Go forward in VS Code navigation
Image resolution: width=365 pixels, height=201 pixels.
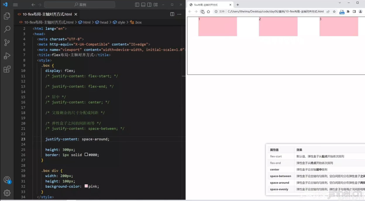pos(40,5)
